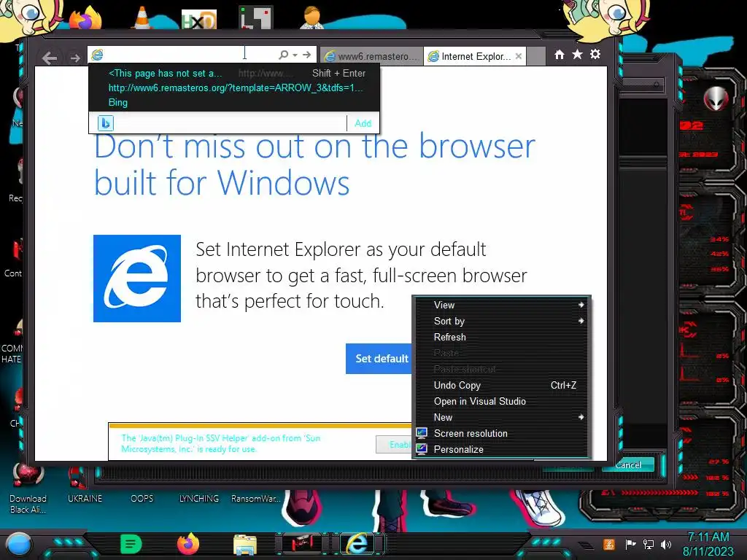Select the remasteros.org URL suggestion
This screenshot has width=747, height=560.
[236, 87]
